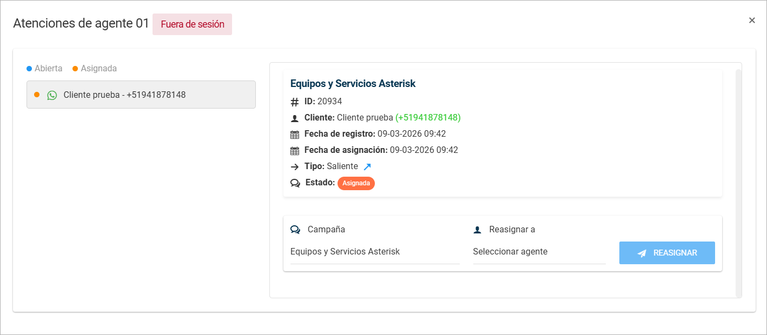Click the person icon beside Reasignar a
This screenshot has width=767, height=335.
click(x=477, y=230)
